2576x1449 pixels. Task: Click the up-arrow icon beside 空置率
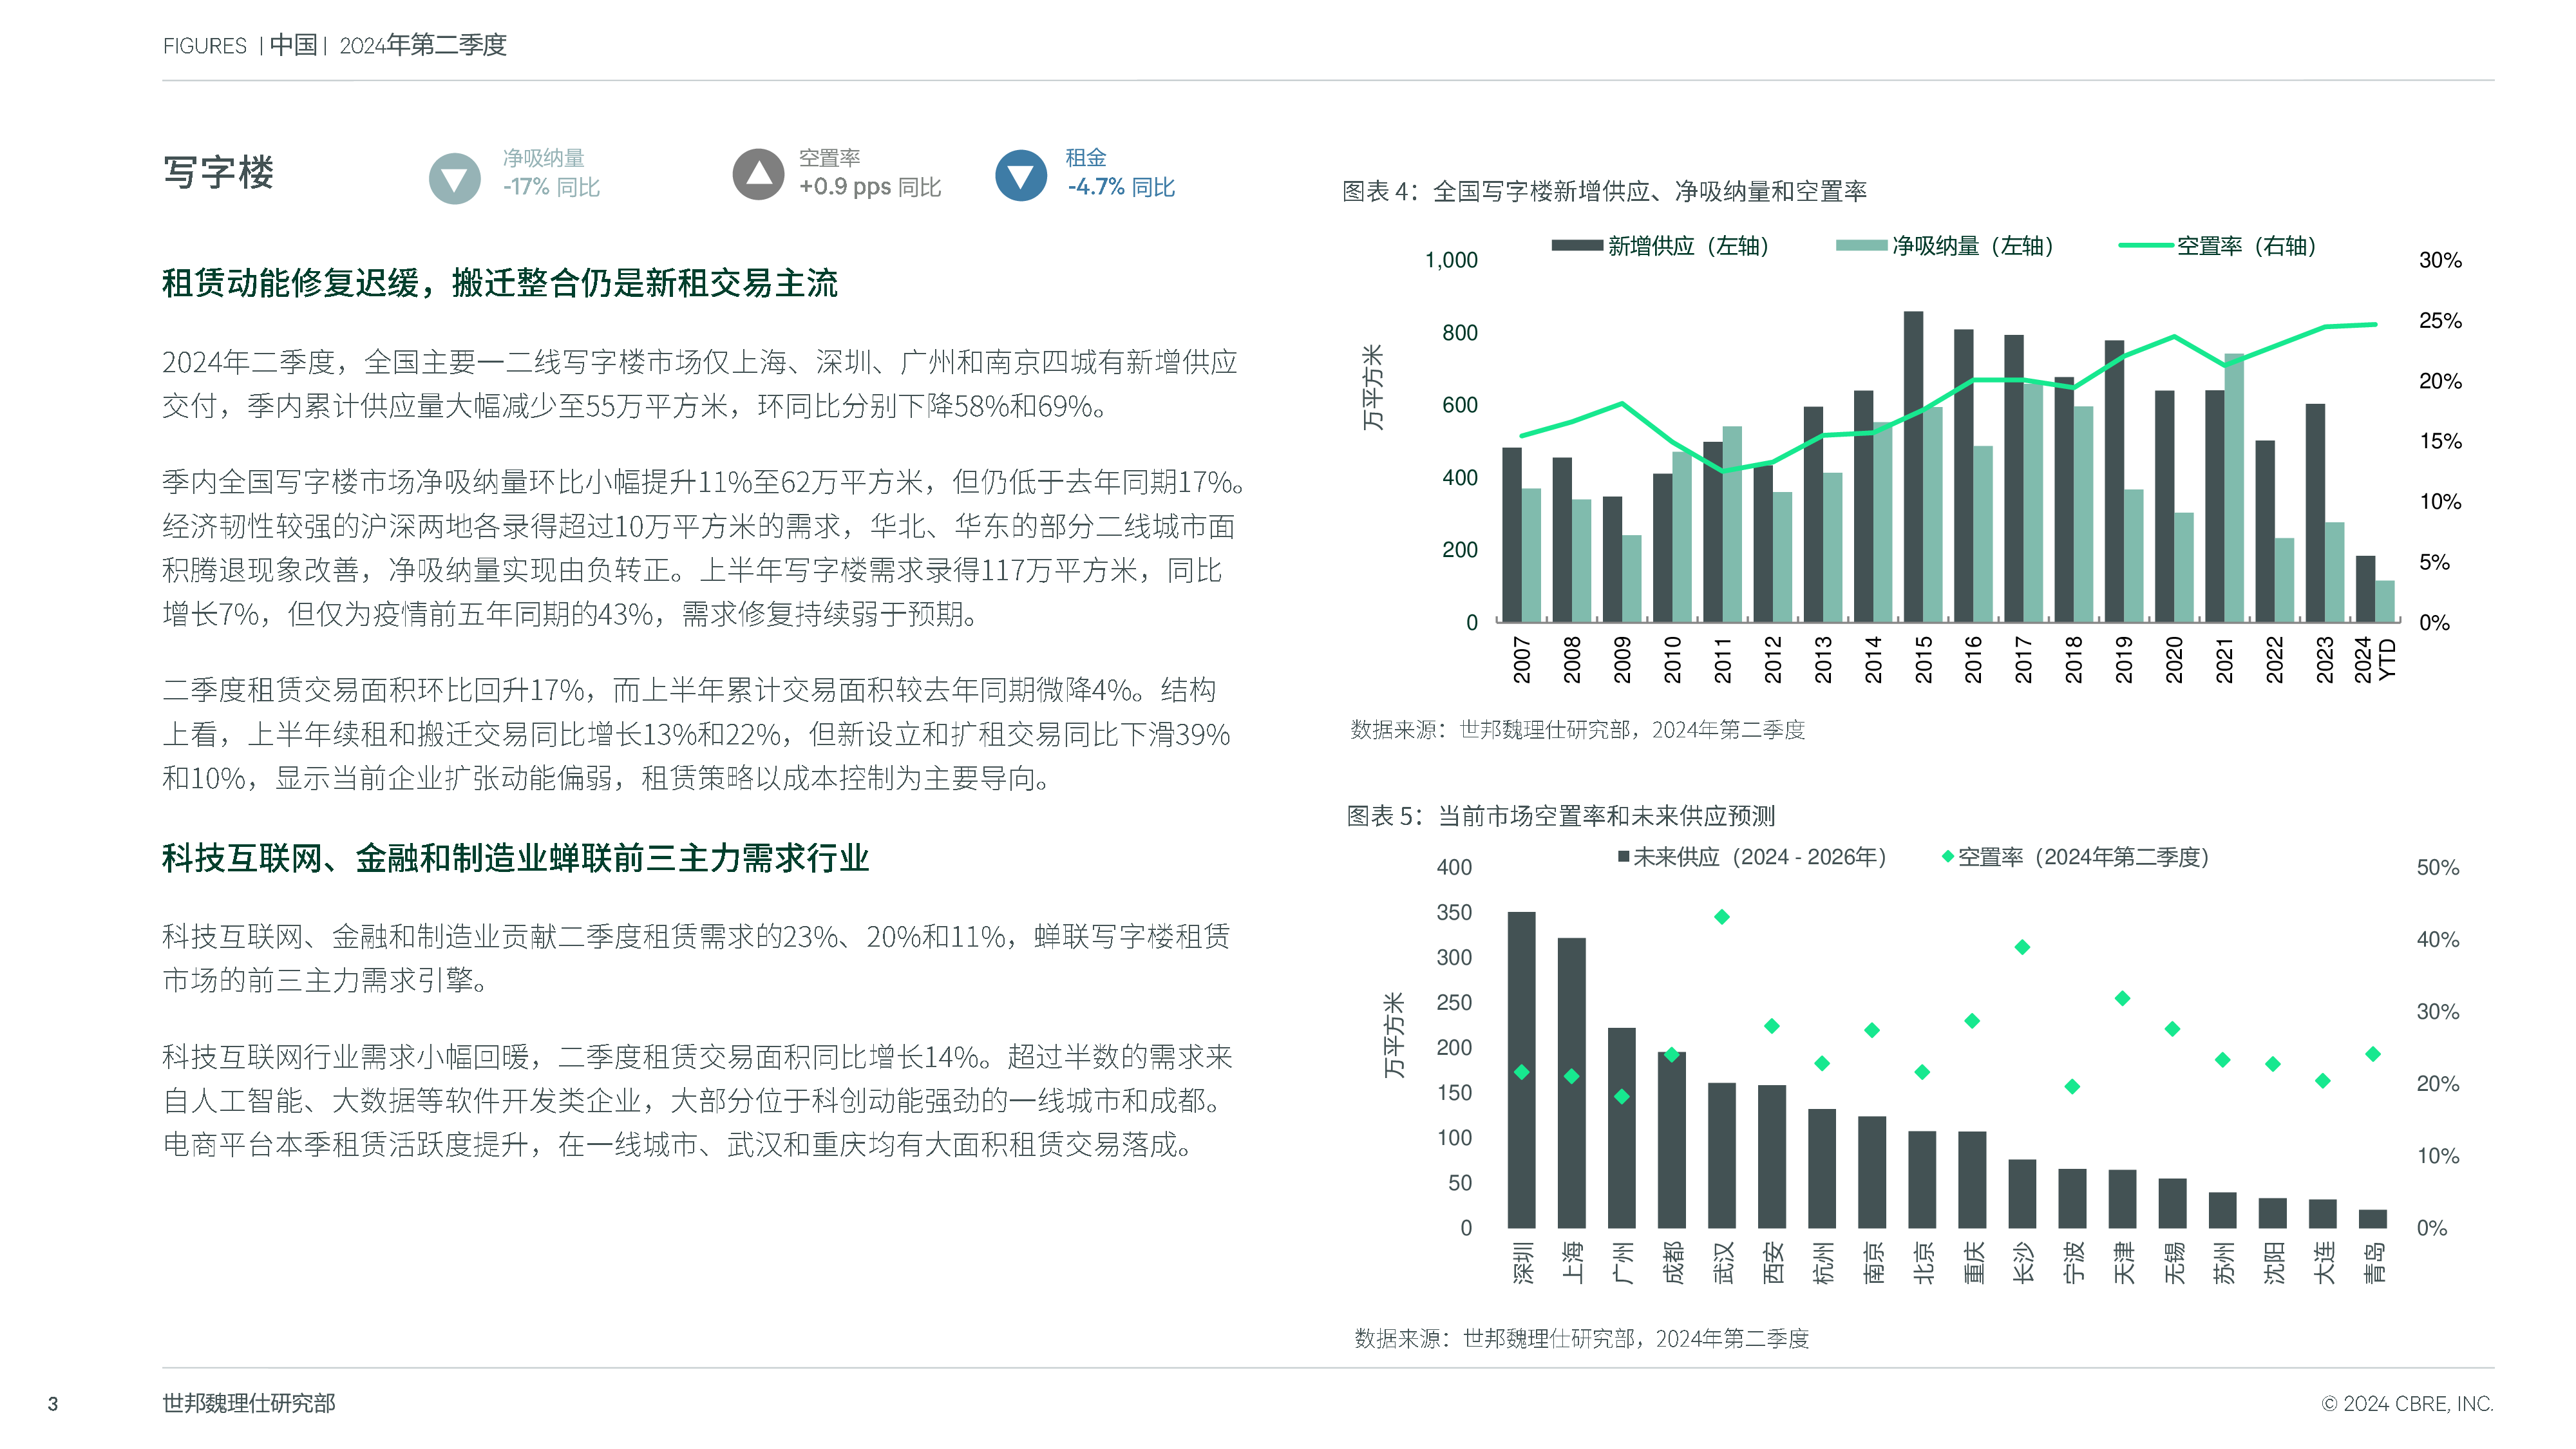(x=758, y=174)
